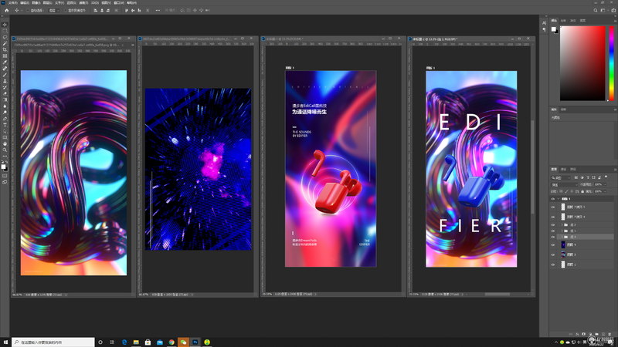
Task: Change the screen mode icon
Action: point(5,182)
